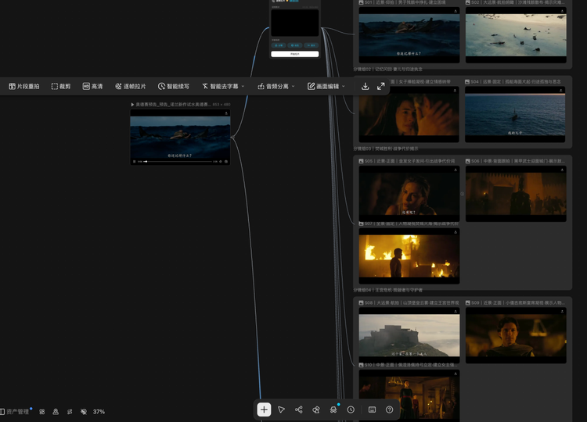Select the woman touching face close-up thumbnail
The image size is (587, 422).
[x=409, y=114]
